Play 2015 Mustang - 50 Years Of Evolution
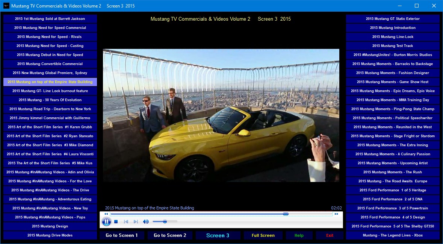This screenshot has height=244, width=443. click(50, 100)
